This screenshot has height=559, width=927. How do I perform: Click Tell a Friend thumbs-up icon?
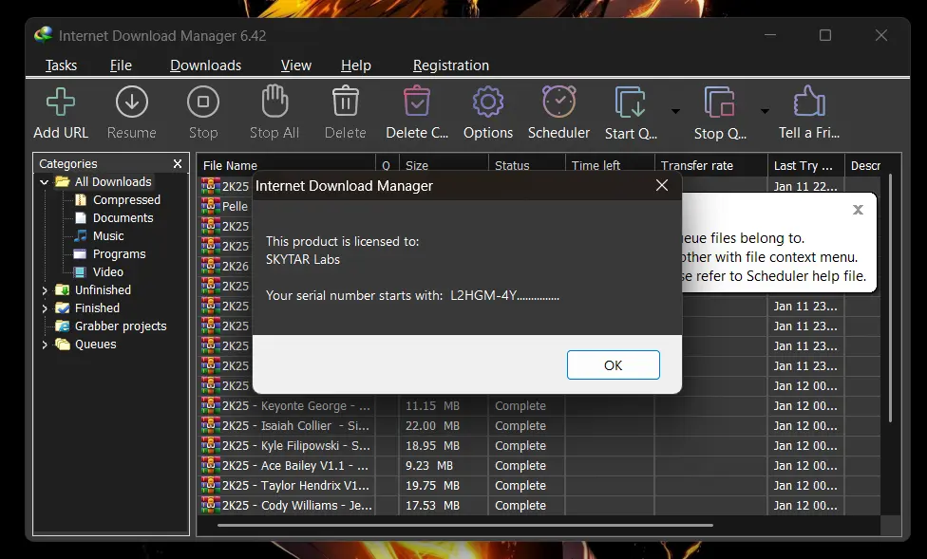pyautogui.click(x=809, y=102)
